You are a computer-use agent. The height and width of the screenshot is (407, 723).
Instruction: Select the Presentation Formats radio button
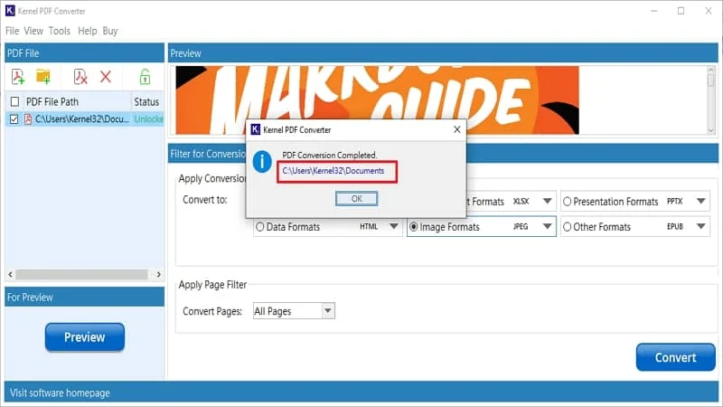tap(568, 202)
